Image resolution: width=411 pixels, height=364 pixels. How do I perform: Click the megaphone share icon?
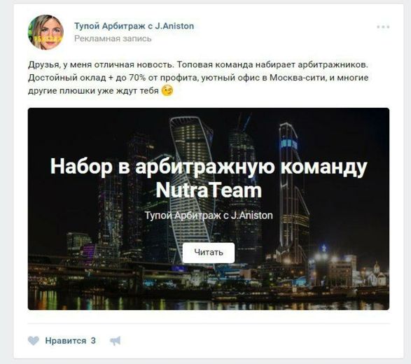(x=115, y=341)
